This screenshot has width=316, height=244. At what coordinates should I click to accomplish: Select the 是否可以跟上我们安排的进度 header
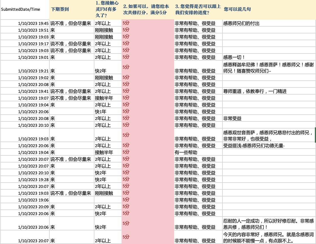click(x=198, y=9)
